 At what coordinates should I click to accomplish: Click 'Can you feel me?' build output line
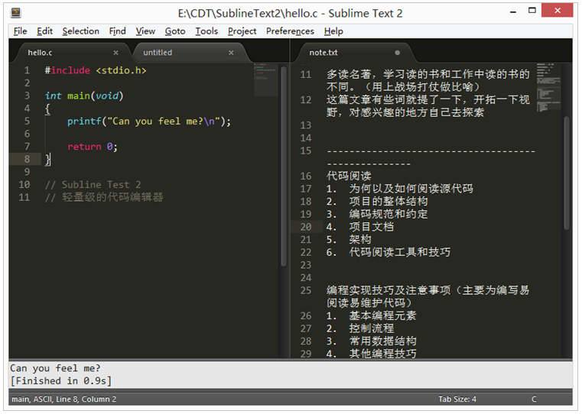tap(55, 368)
